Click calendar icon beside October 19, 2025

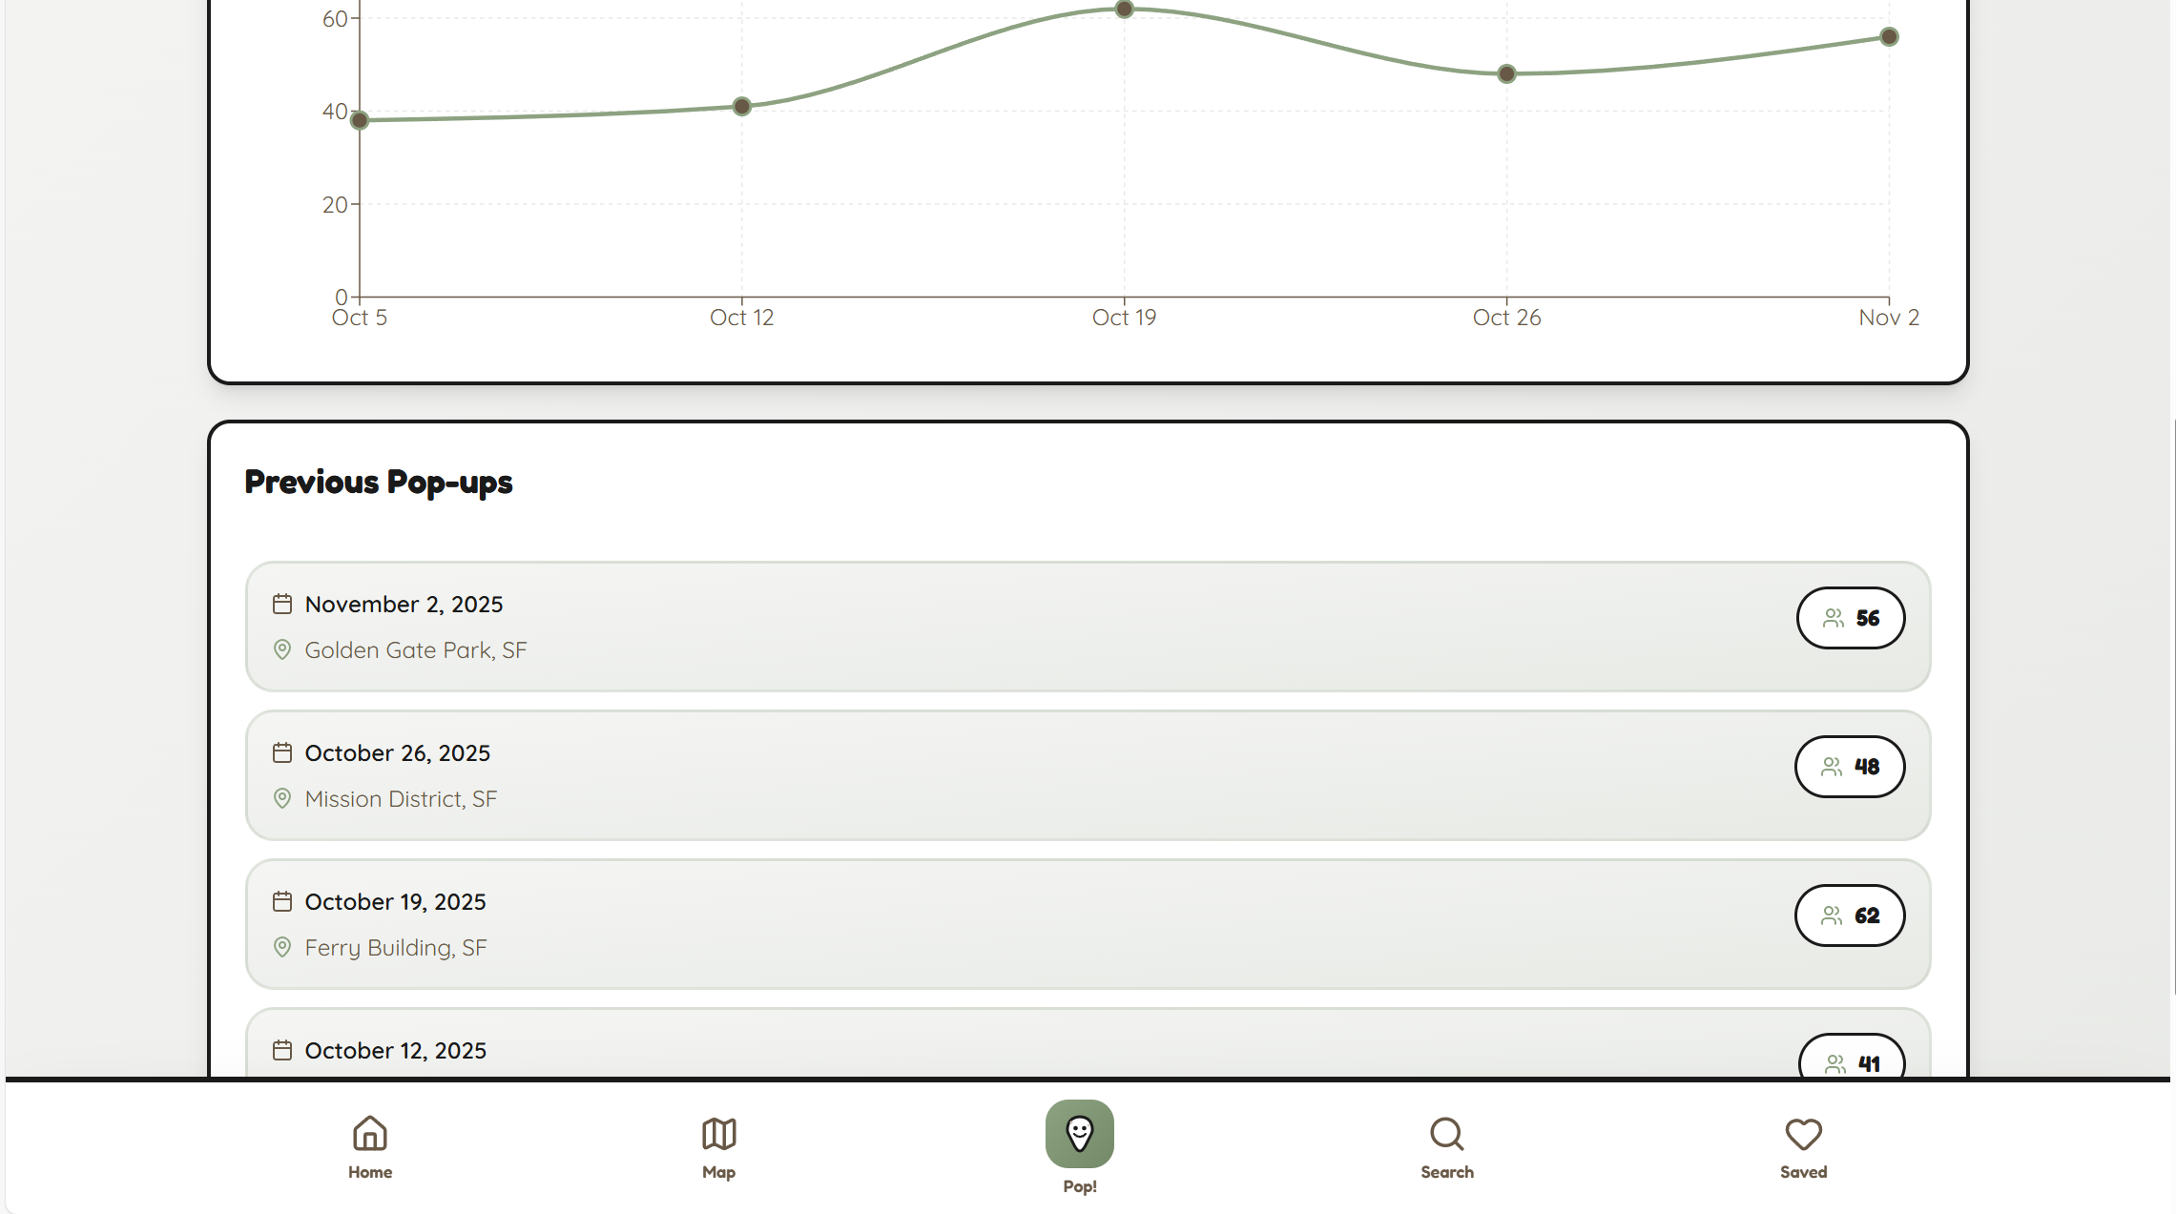(282, 901)
